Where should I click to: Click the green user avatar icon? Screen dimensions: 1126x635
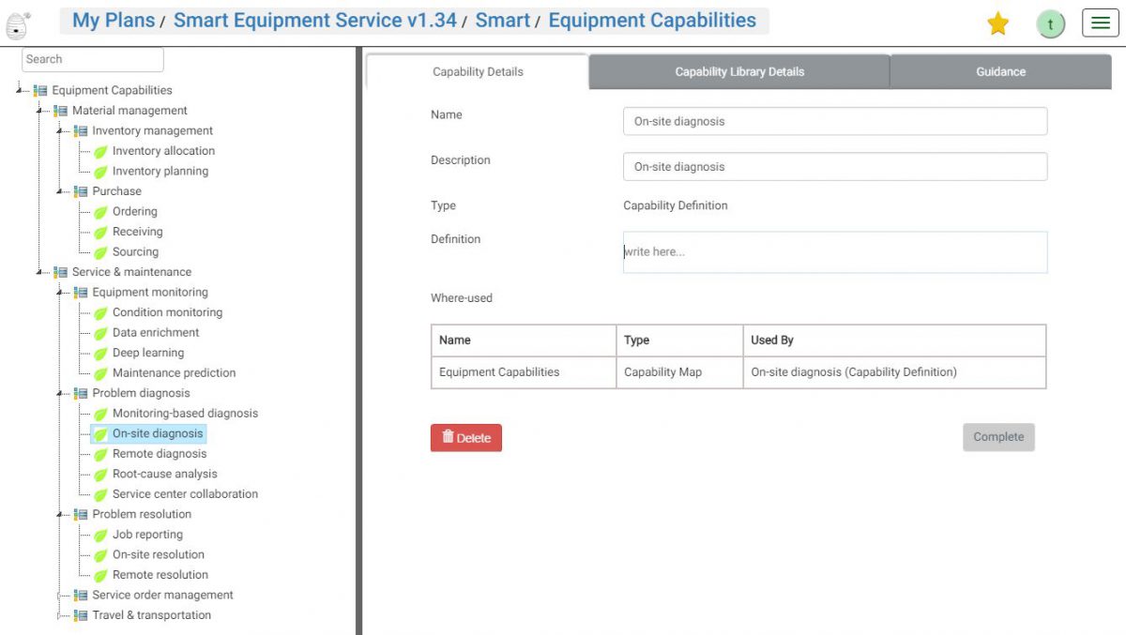(1050, 23)
